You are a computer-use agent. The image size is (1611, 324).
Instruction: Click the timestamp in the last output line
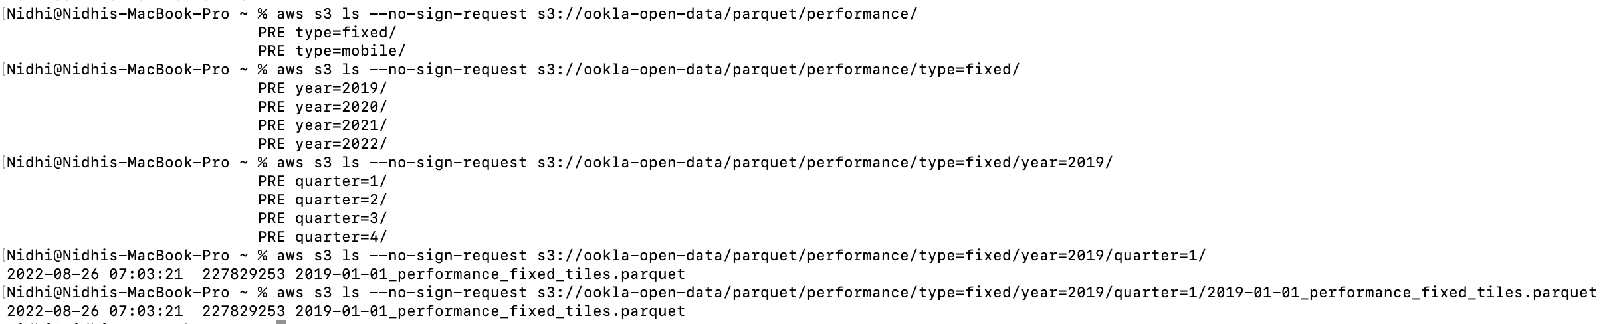point(94,311)
